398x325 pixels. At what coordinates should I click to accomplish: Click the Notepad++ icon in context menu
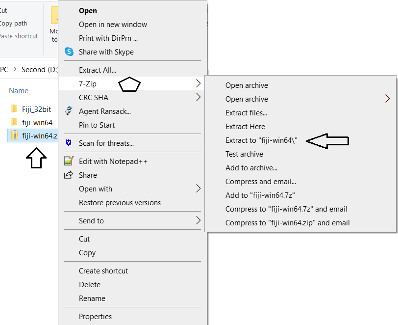point(69,161)
